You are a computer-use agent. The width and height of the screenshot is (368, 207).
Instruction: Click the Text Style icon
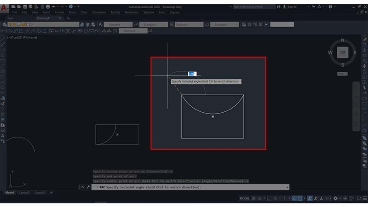(x=101, y=24)
